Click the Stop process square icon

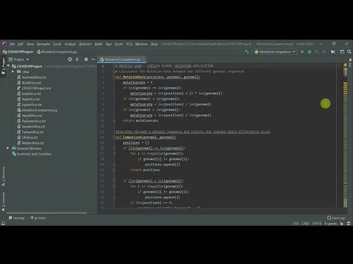click(x=324, y=52)
